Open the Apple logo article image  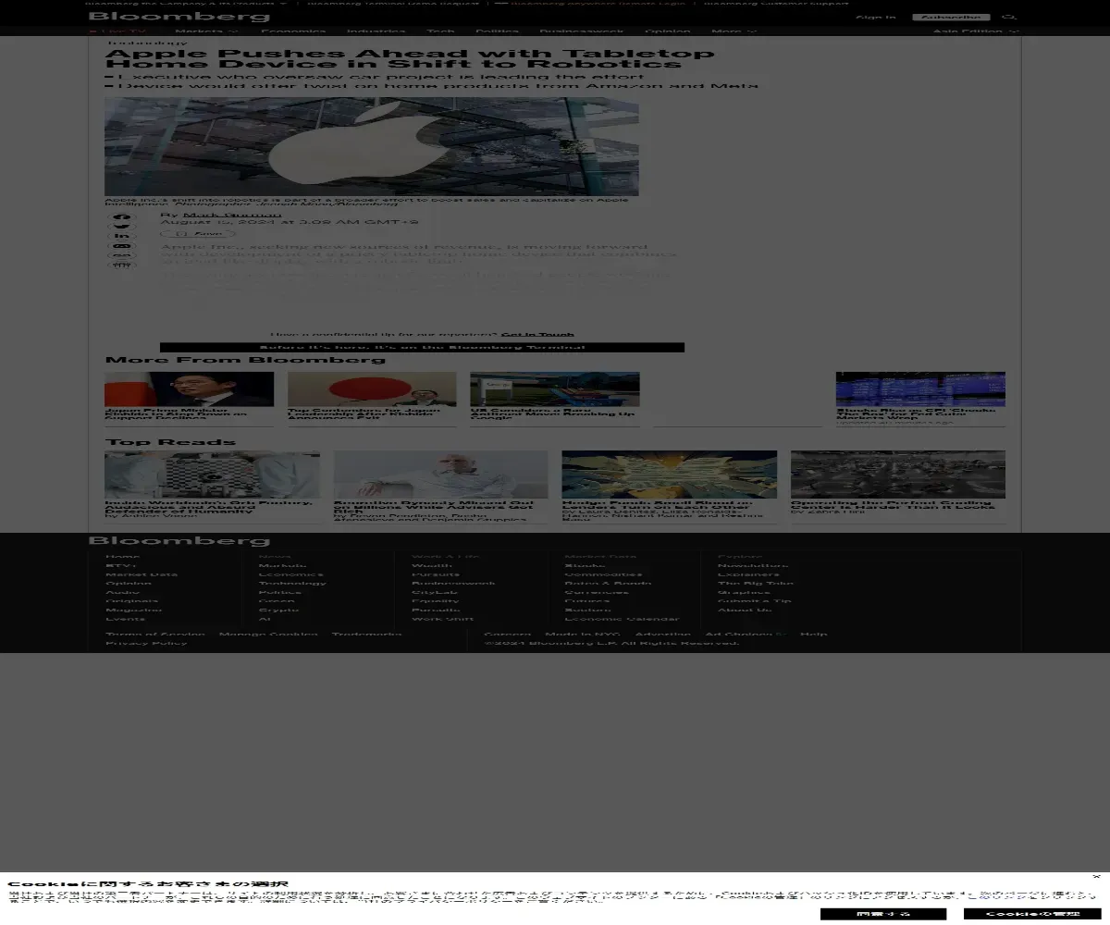click(x=372, y=146)
